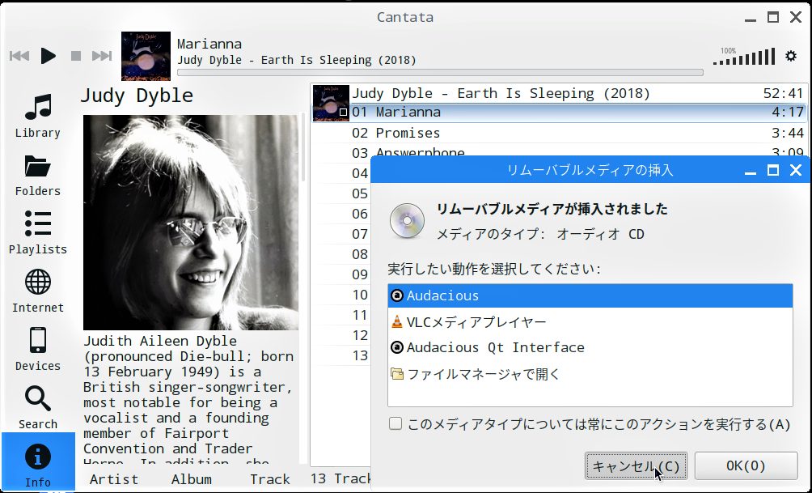Click the album cover next to Marianna title
Screen dimensions: 812x493
click(146, 56)
